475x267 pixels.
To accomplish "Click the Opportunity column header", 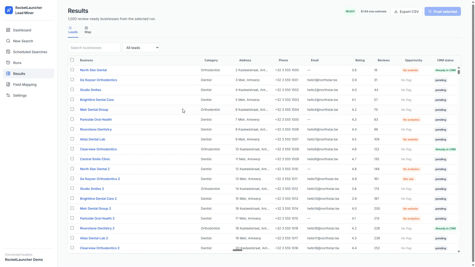I will point(414,60).
